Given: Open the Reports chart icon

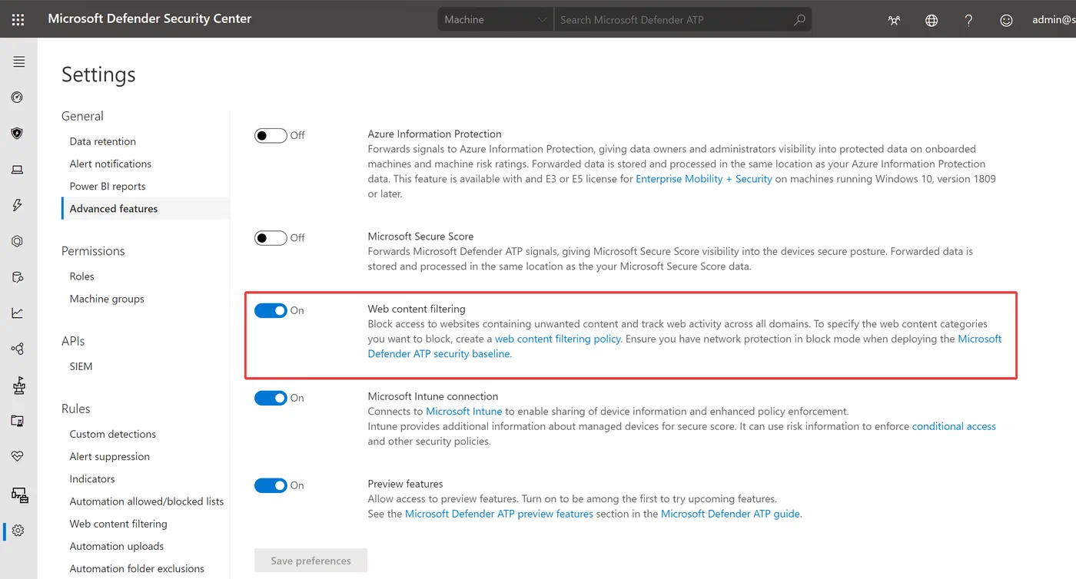Looking at the screenshot, I should 18,313.
